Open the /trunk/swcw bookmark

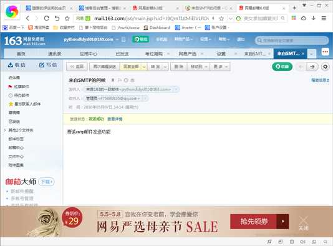point(126,27)
